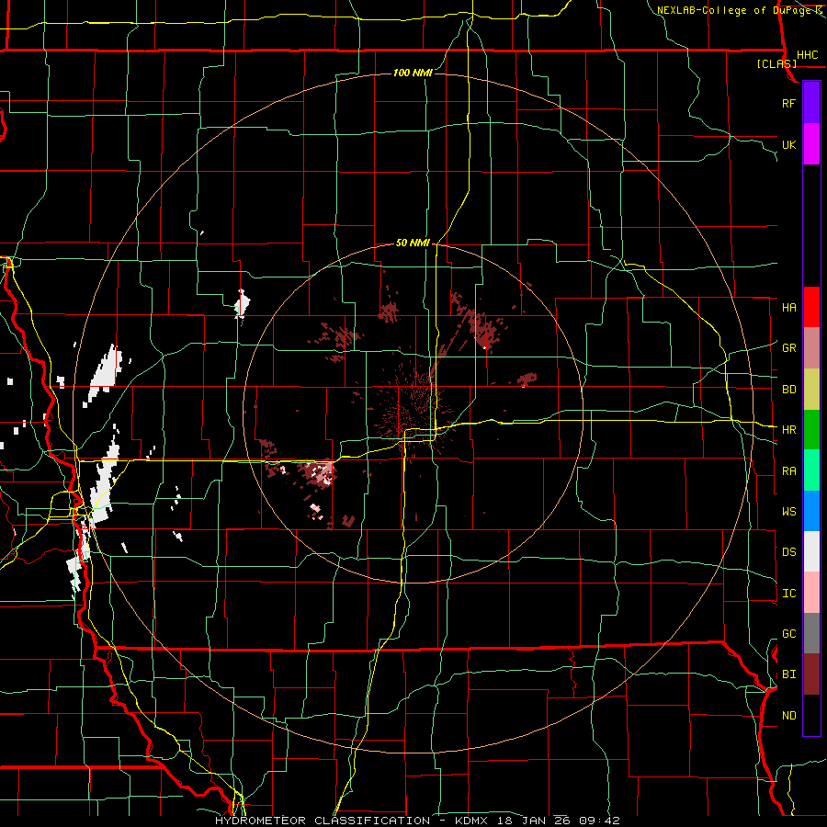Click the "NEXLAB-College of DuPage" credit text
The height and width of the screenshot is (827, 827).
click(x=734, y=10)
